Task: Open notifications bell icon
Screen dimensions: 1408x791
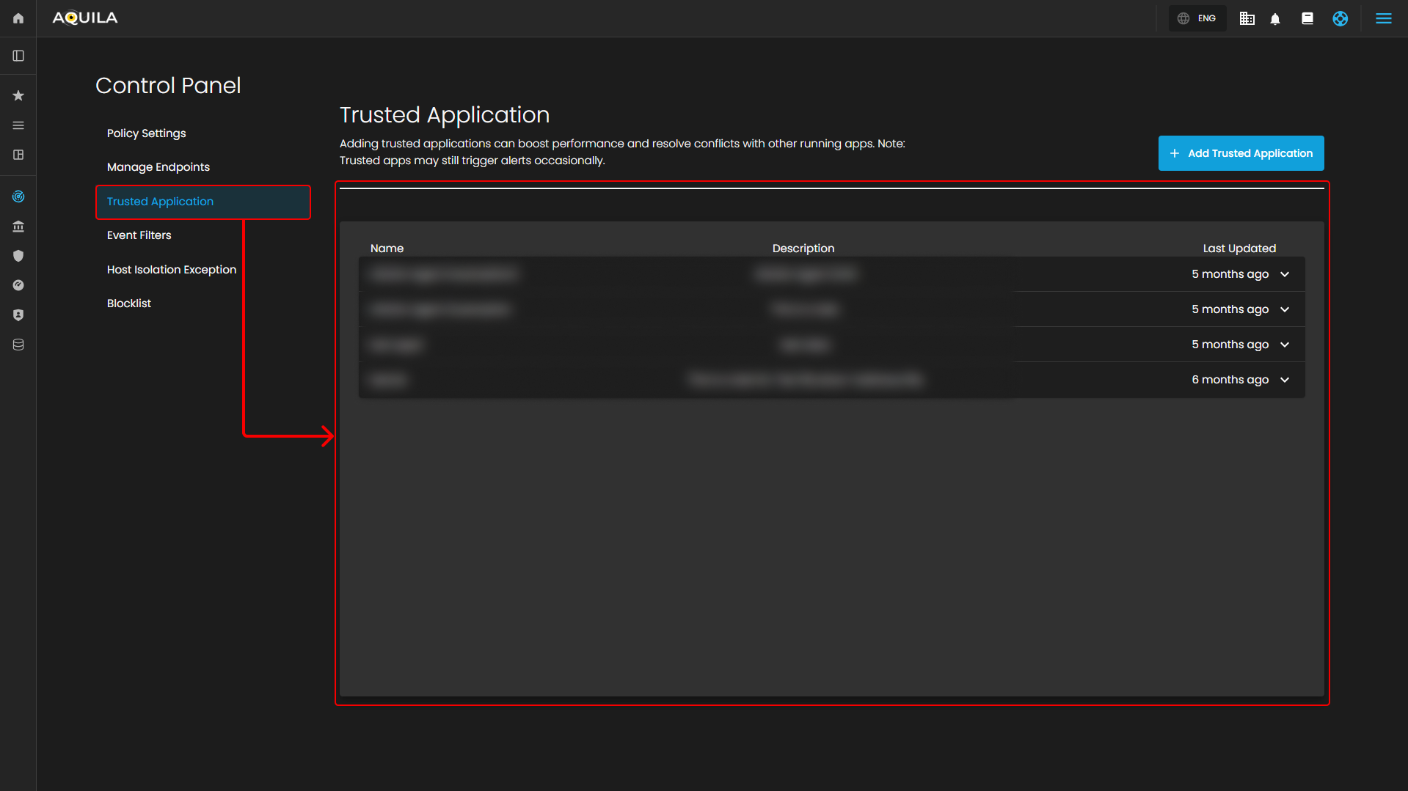Action: point(1275,19)
